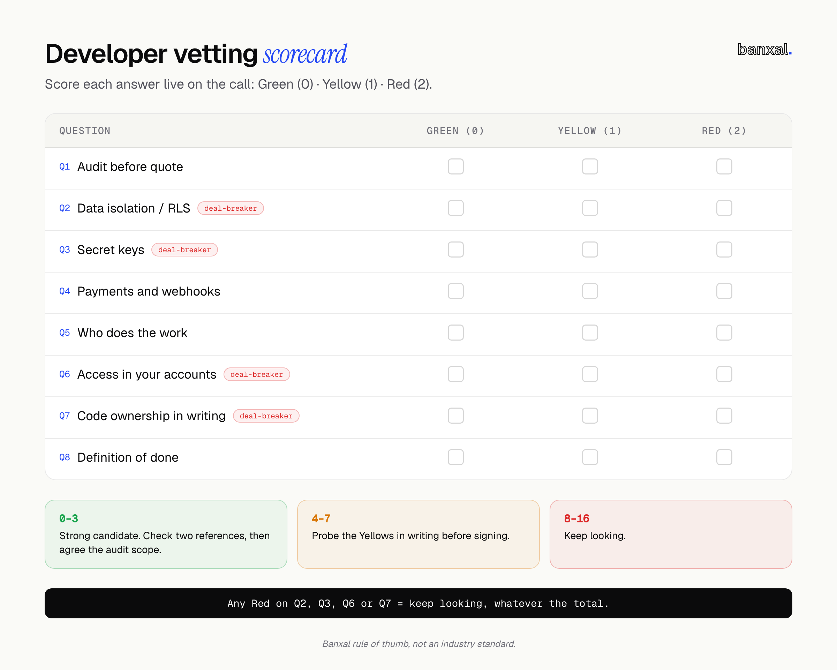Mark Red for Data isolation / RLS

click(724, 208)
